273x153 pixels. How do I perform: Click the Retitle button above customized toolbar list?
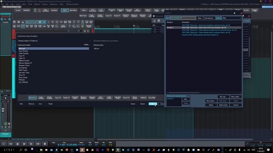(86, 45)
